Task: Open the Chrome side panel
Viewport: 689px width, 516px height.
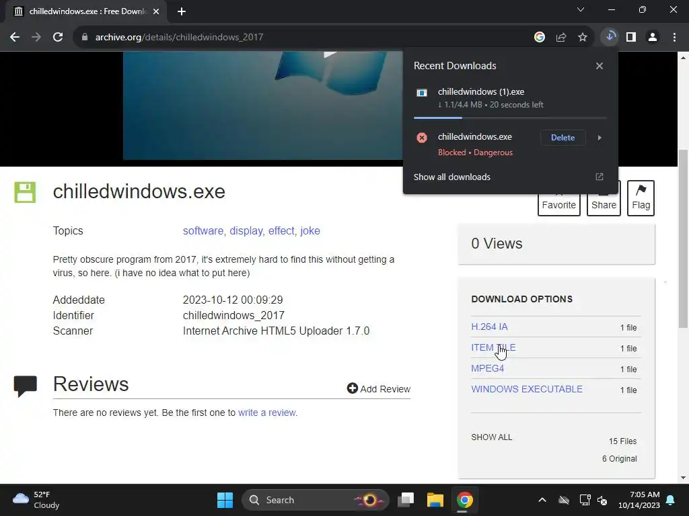Action: point(631,38)
